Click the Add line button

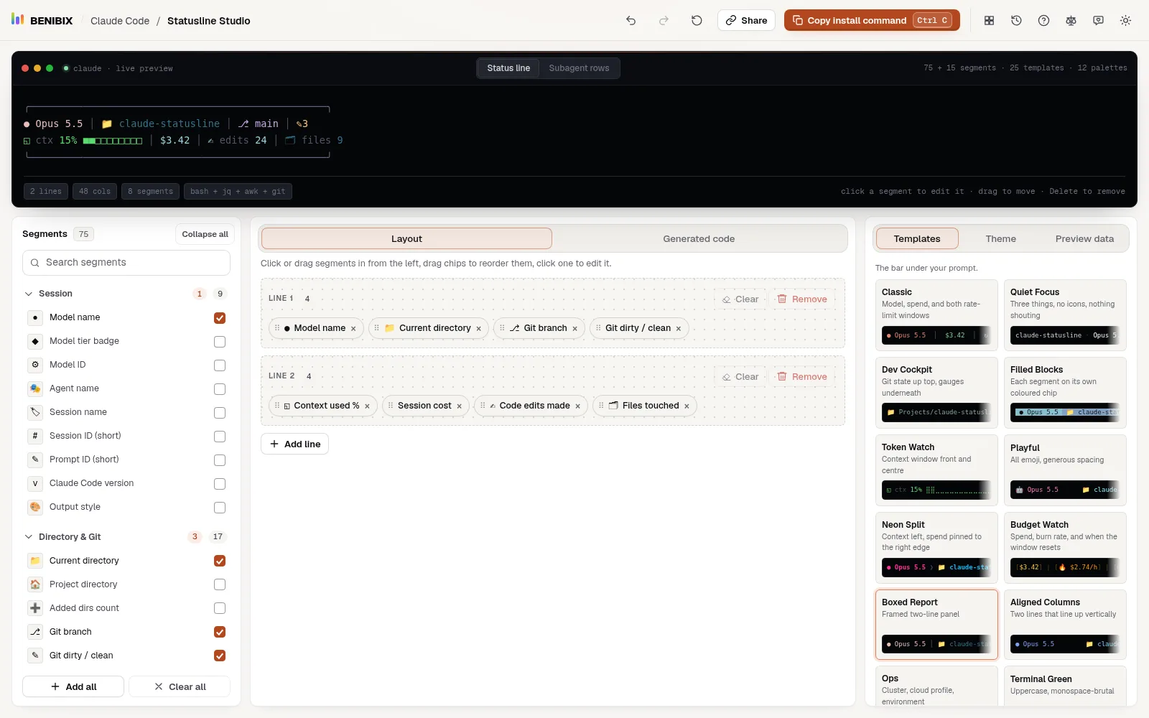(295, 444)
